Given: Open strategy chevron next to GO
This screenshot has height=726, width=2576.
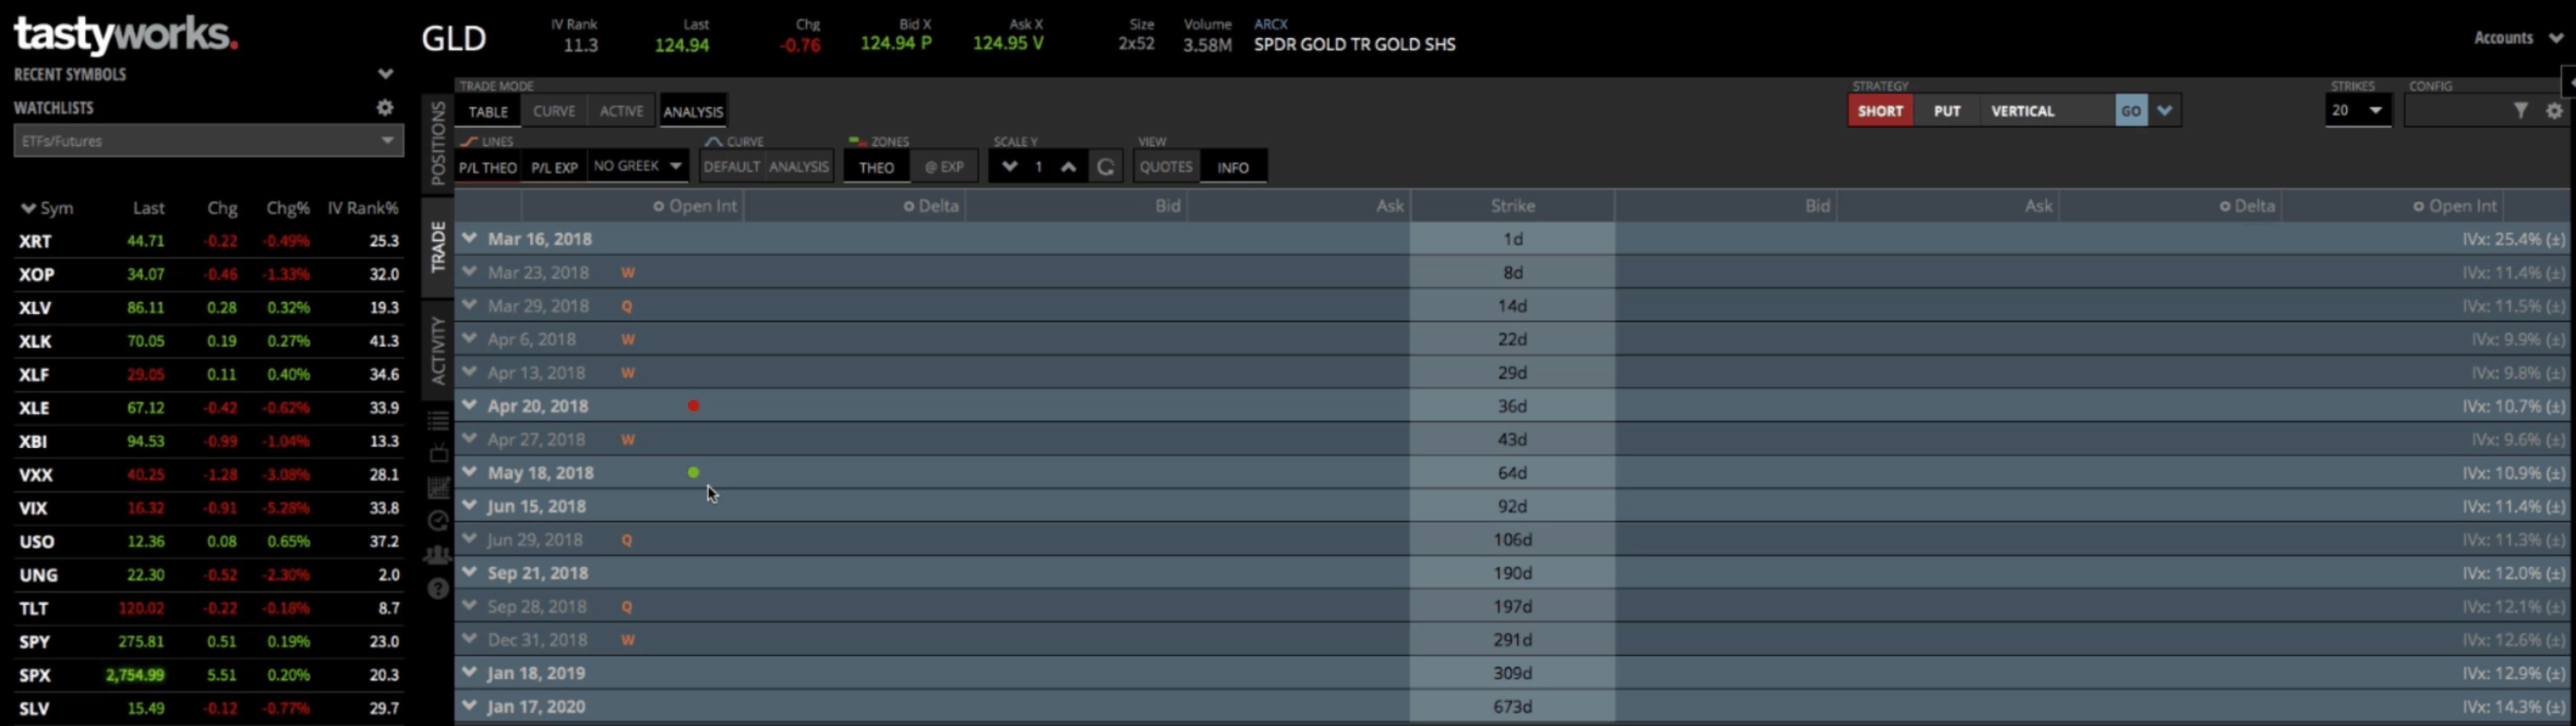Looking at the screenshot, I should (x=2165, y=111).
